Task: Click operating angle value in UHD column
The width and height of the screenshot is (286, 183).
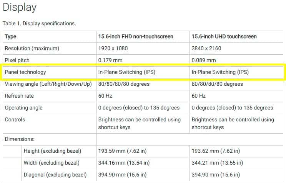Action: click(x=232, y=108)
